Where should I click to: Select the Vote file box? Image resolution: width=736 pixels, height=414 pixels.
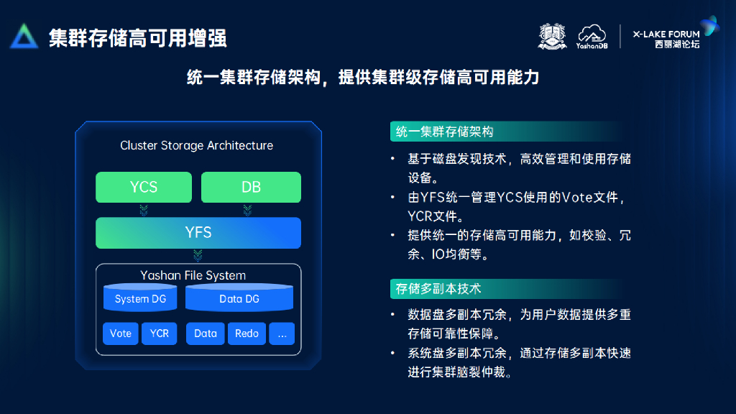click(x=120, y=333)
